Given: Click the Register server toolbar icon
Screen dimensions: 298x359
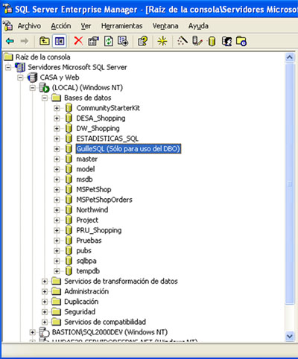Looking at the screenshot, I should [197, 41].
